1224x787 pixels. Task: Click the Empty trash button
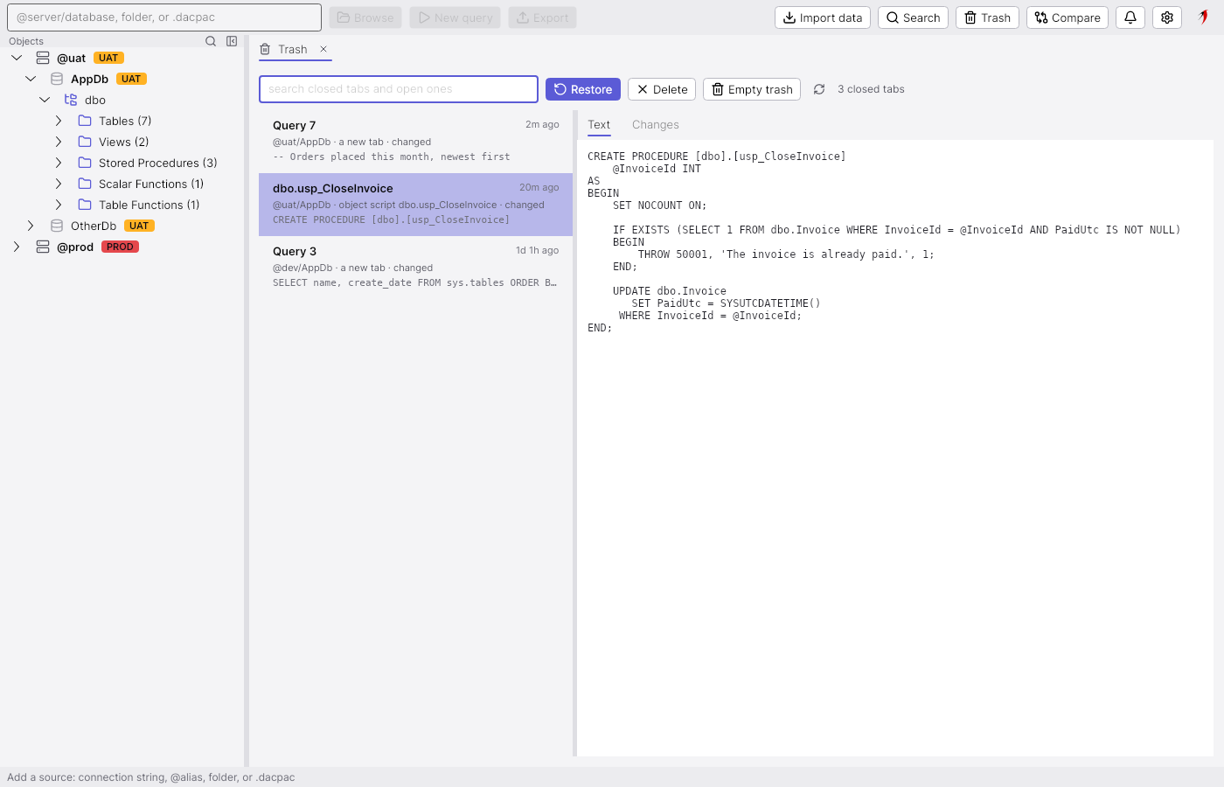(x=752, y=89)
